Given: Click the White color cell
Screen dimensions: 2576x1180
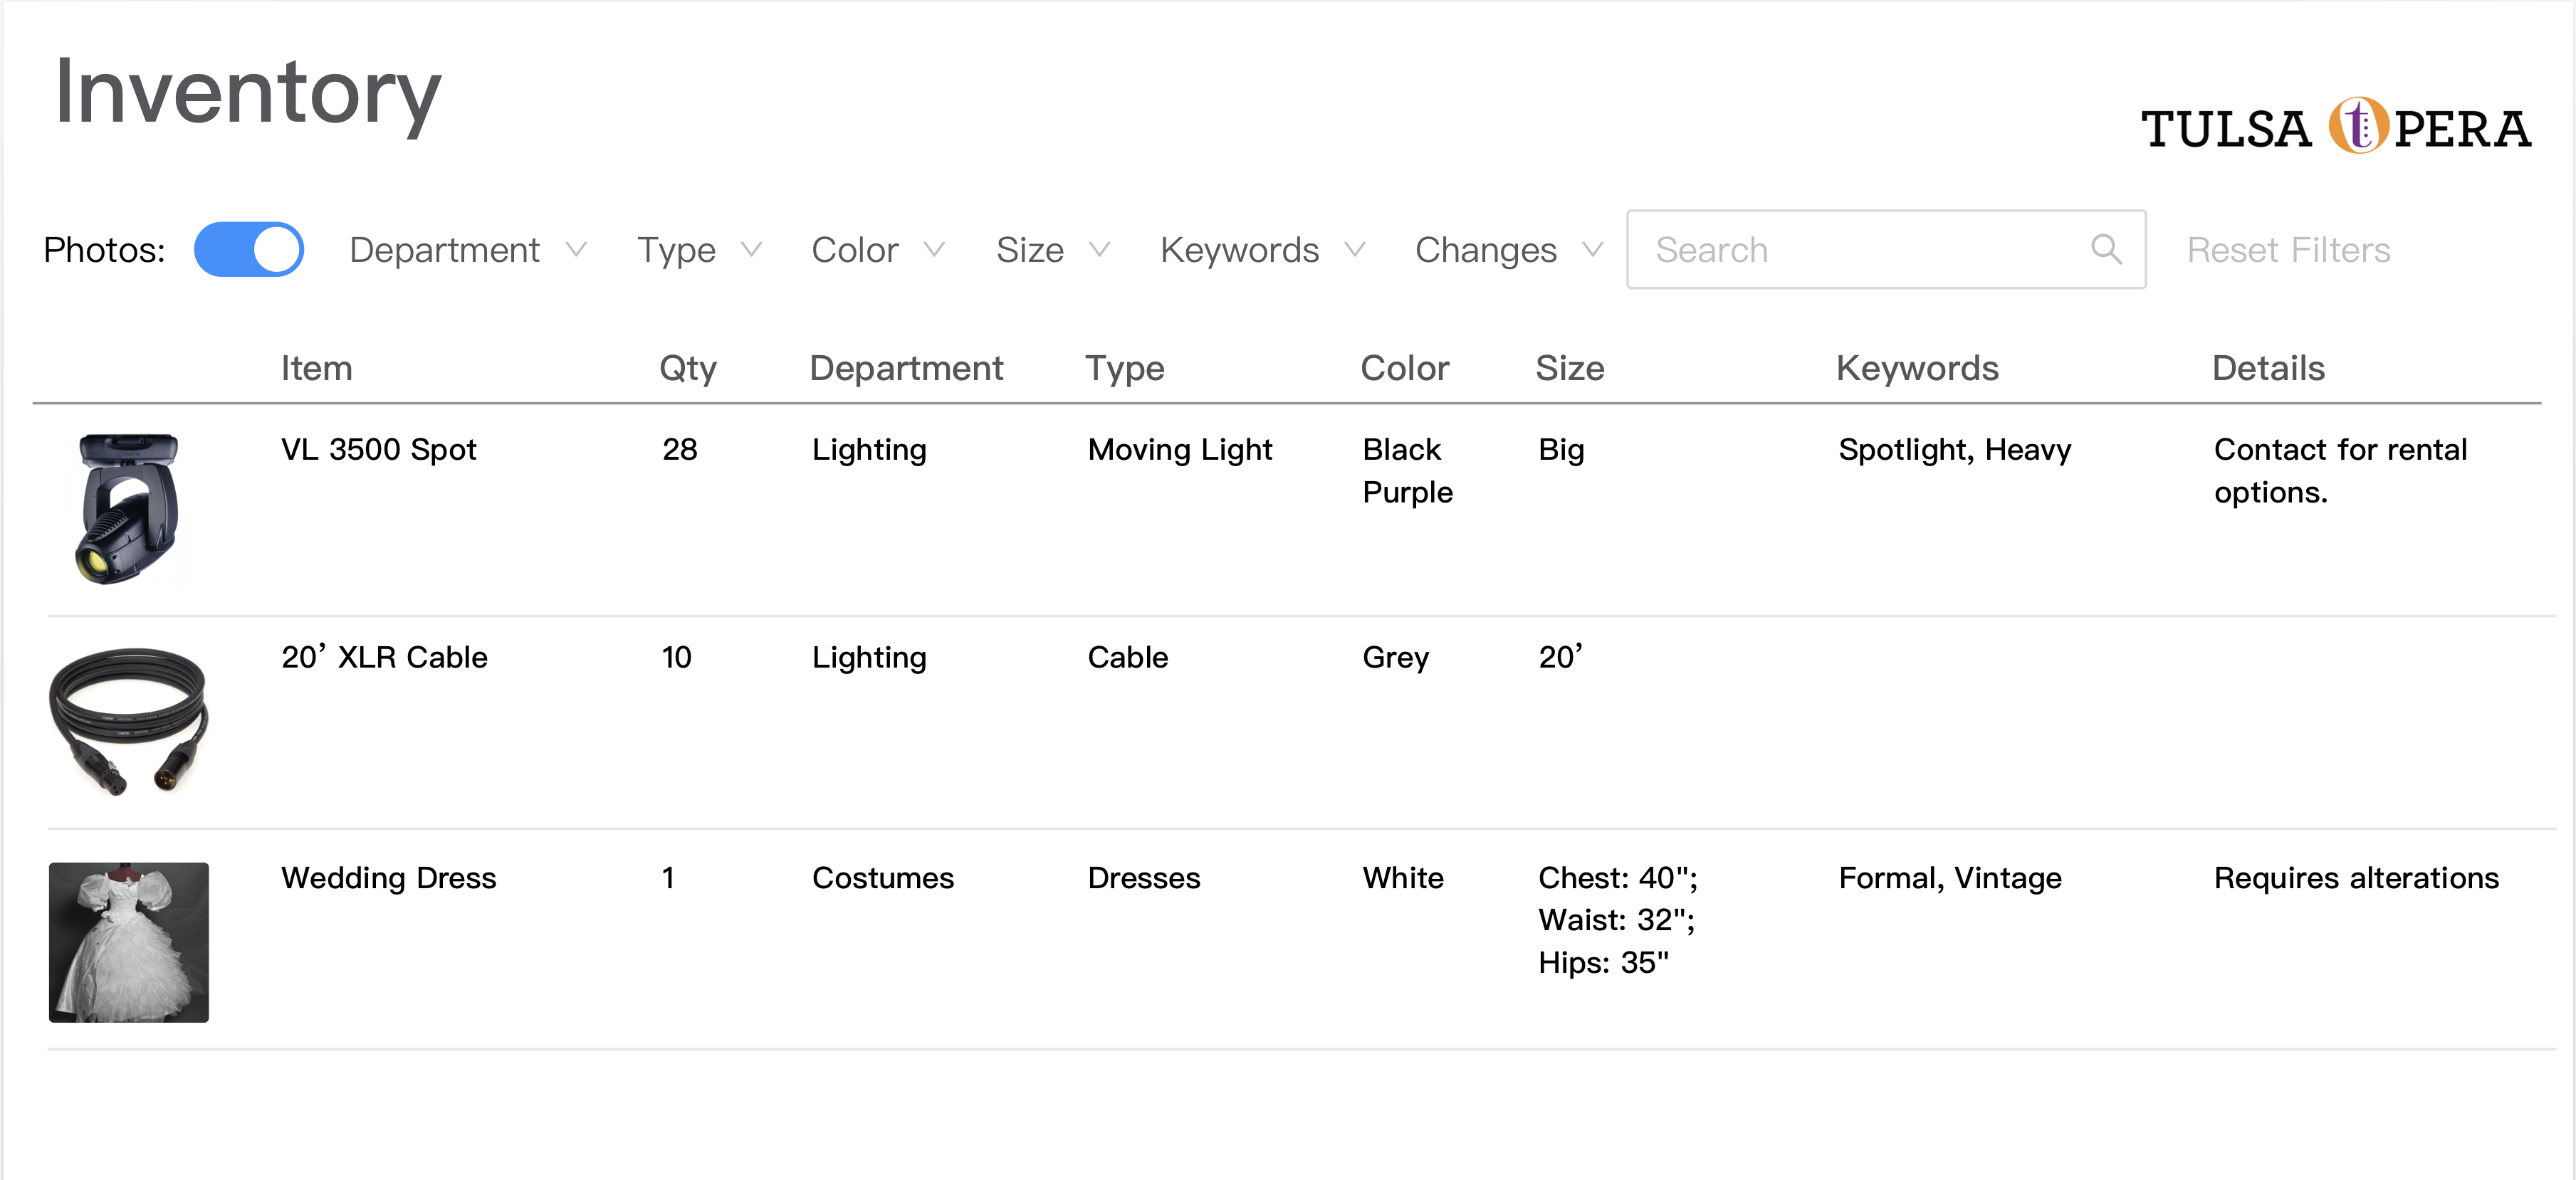Looking at the screenshot, I should (x=1403, y=878).
